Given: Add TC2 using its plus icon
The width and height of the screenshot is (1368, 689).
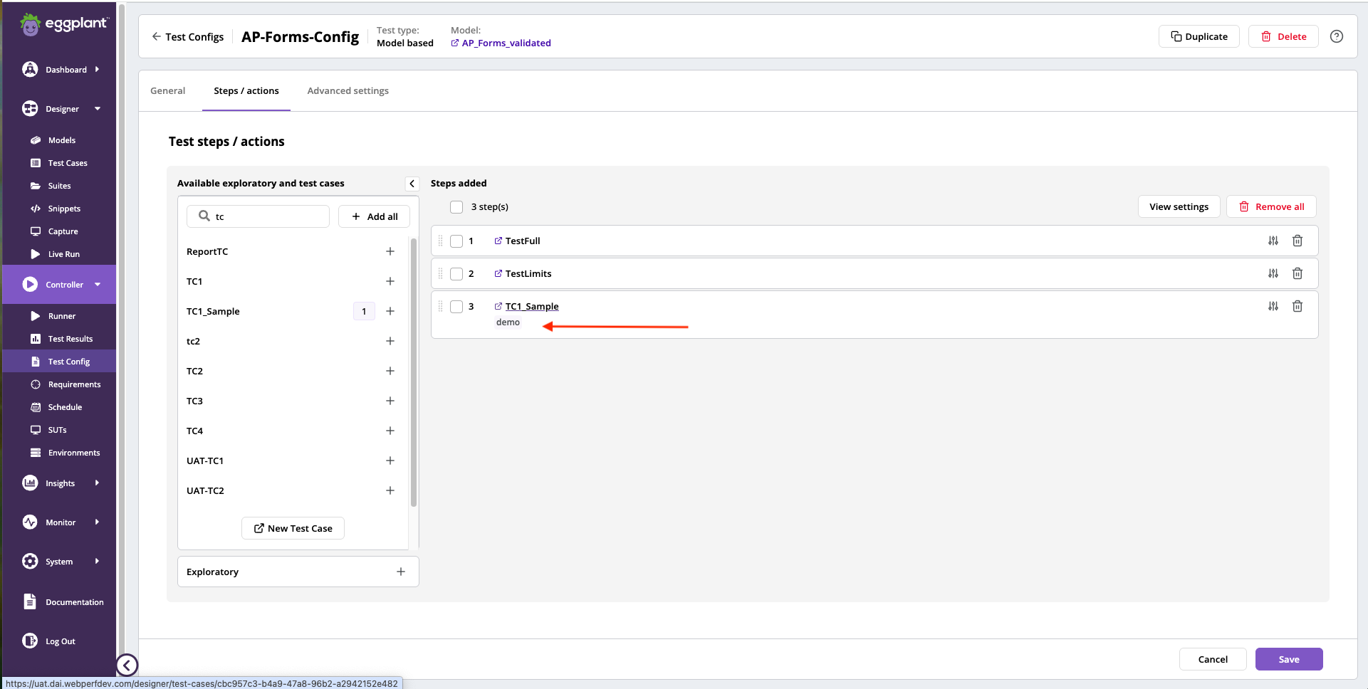Looking at the screenshot, I should 390,371.
